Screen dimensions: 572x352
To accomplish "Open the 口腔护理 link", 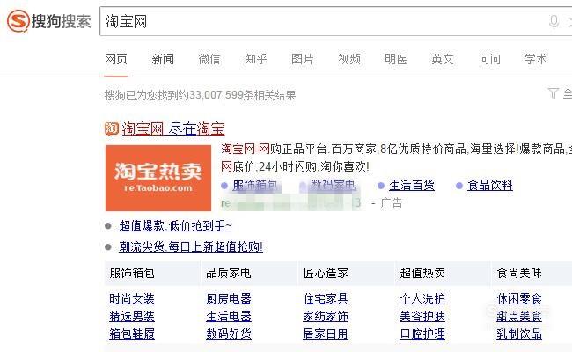I will [x=422, y=334].
